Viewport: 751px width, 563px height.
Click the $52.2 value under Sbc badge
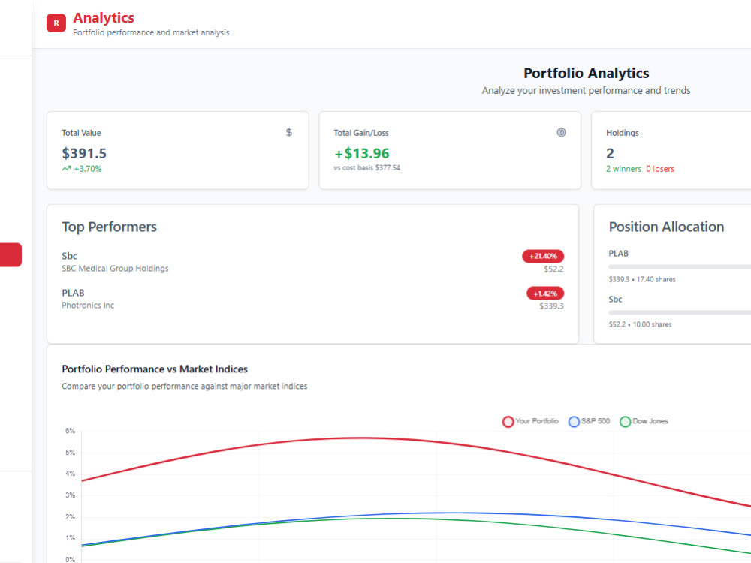click(x=553, y=269)
